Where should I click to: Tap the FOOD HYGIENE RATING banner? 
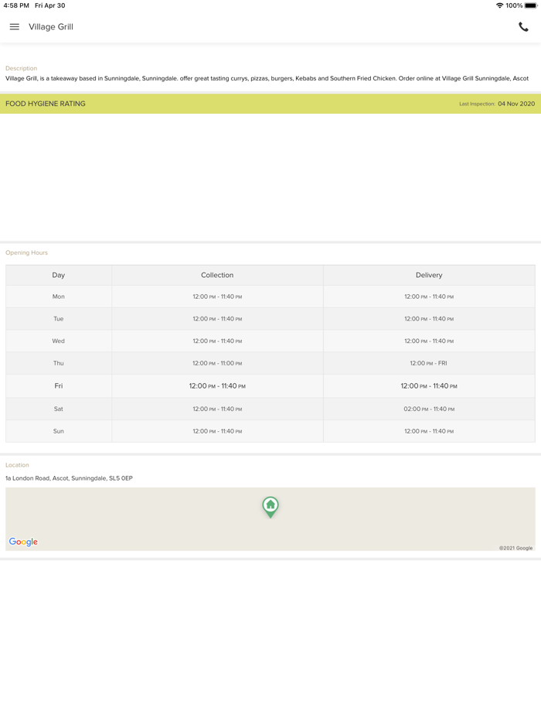coord(270,104)
